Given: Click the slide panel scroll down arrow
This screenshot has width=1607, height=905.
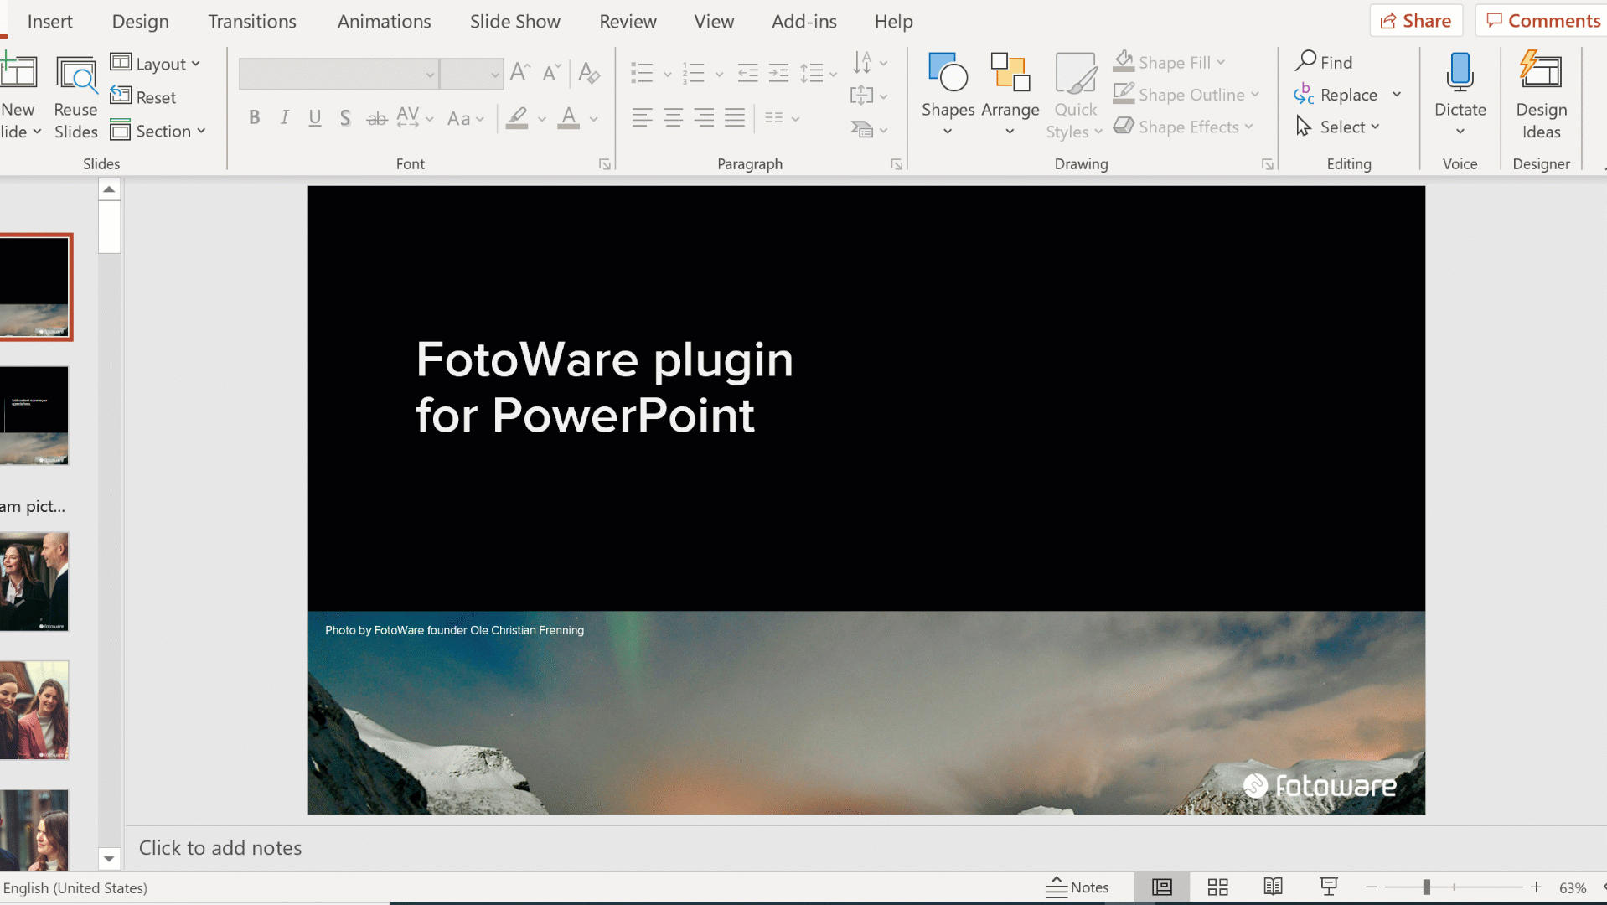Looking at the screenshot, I should [109, 859].
